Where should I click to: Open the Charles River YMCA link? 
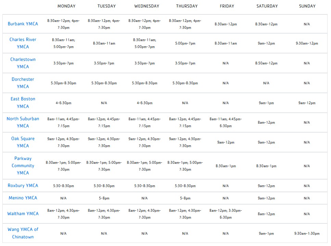point(23,43)
